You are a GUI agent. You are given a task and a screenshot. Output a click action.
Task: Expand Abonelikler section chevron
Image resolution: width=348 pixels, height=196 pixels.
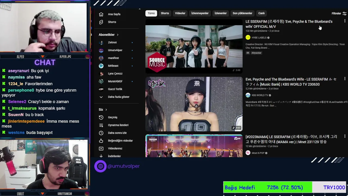point(118,35)
